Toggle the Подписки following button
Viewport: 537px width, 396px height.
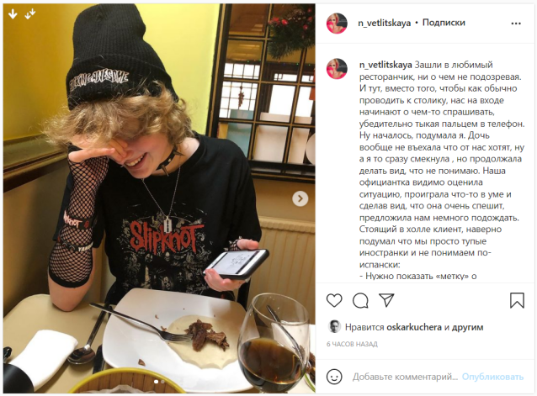tap(444, 23)
